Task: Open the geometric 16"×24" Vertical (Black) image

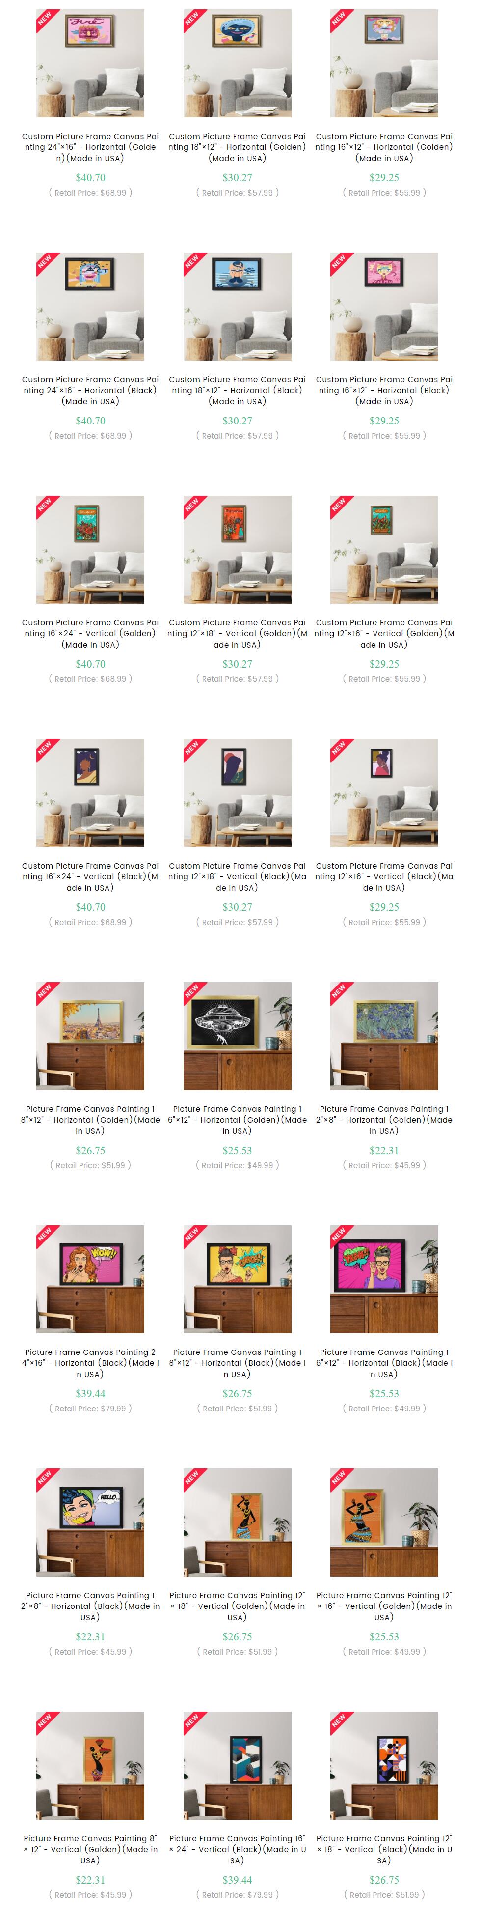Action: pos(237,1766)
